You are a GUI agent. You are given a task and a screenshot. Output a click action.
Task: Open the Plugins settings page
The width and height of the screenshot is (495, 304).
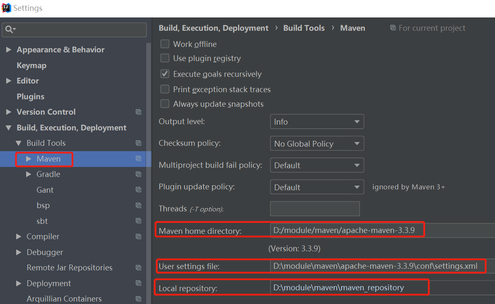pos(30,96)
